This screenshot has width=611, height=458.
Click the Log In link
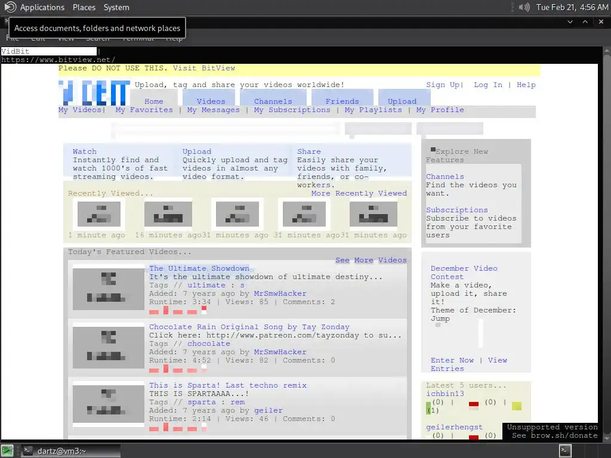488,85
